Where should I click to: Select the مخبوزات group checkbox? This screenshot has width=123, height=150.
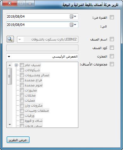22,90
